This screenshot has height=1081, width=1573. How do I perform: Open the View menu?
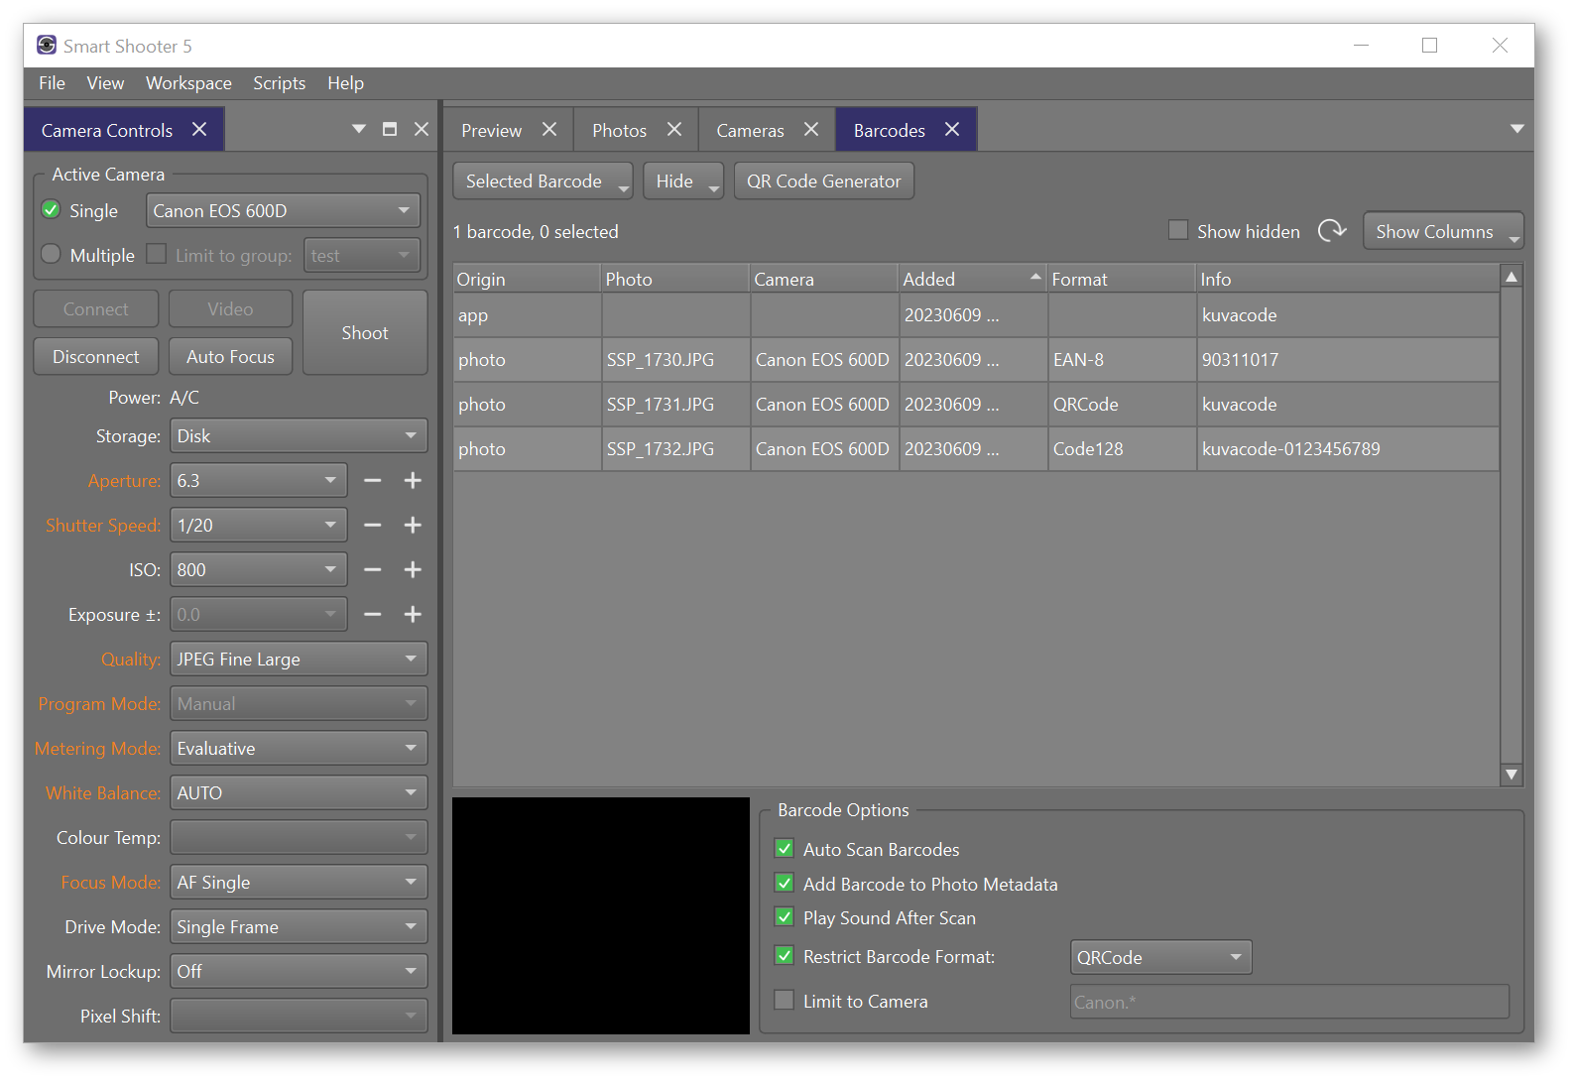[105, 83]
